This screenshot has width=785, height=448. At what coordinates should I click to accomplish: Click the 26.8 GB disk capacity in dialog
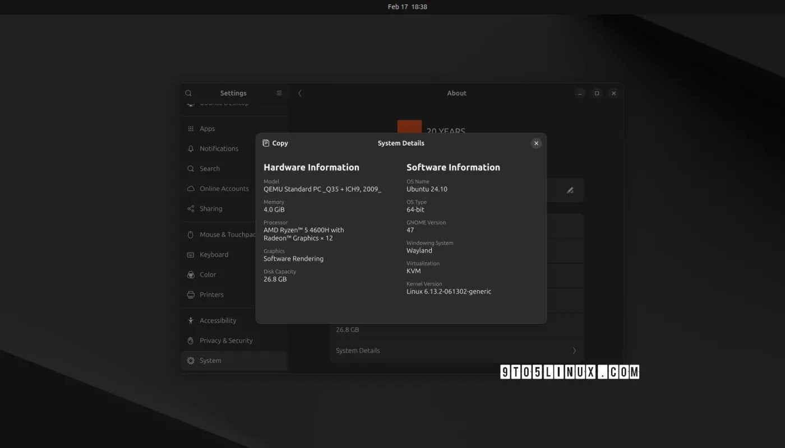(x=275, y=279)
